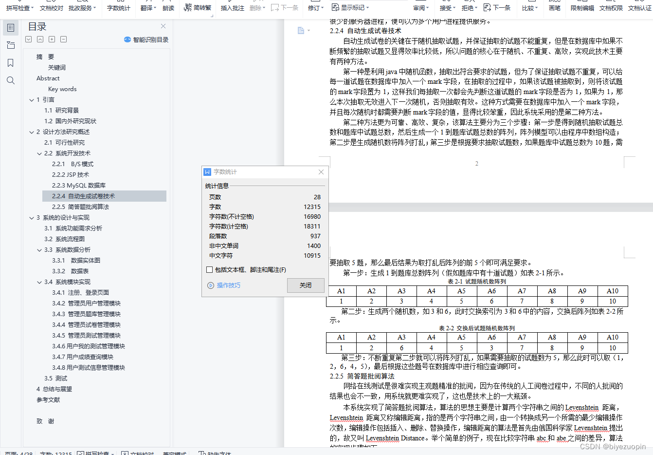Collapse the '2 设计方法研究概述' outline node
This screenshot has height=455, width=653.
coord(32,132)
